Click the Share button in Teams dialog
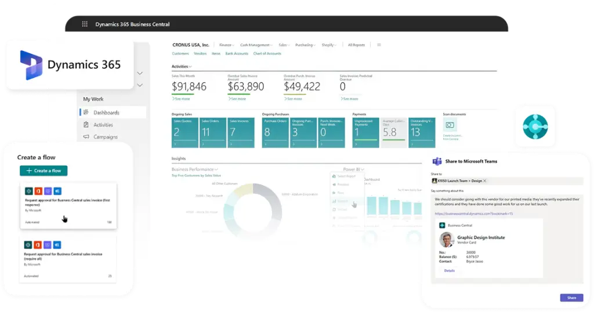Viewport: 594px width, 312px height. [571, 298]
